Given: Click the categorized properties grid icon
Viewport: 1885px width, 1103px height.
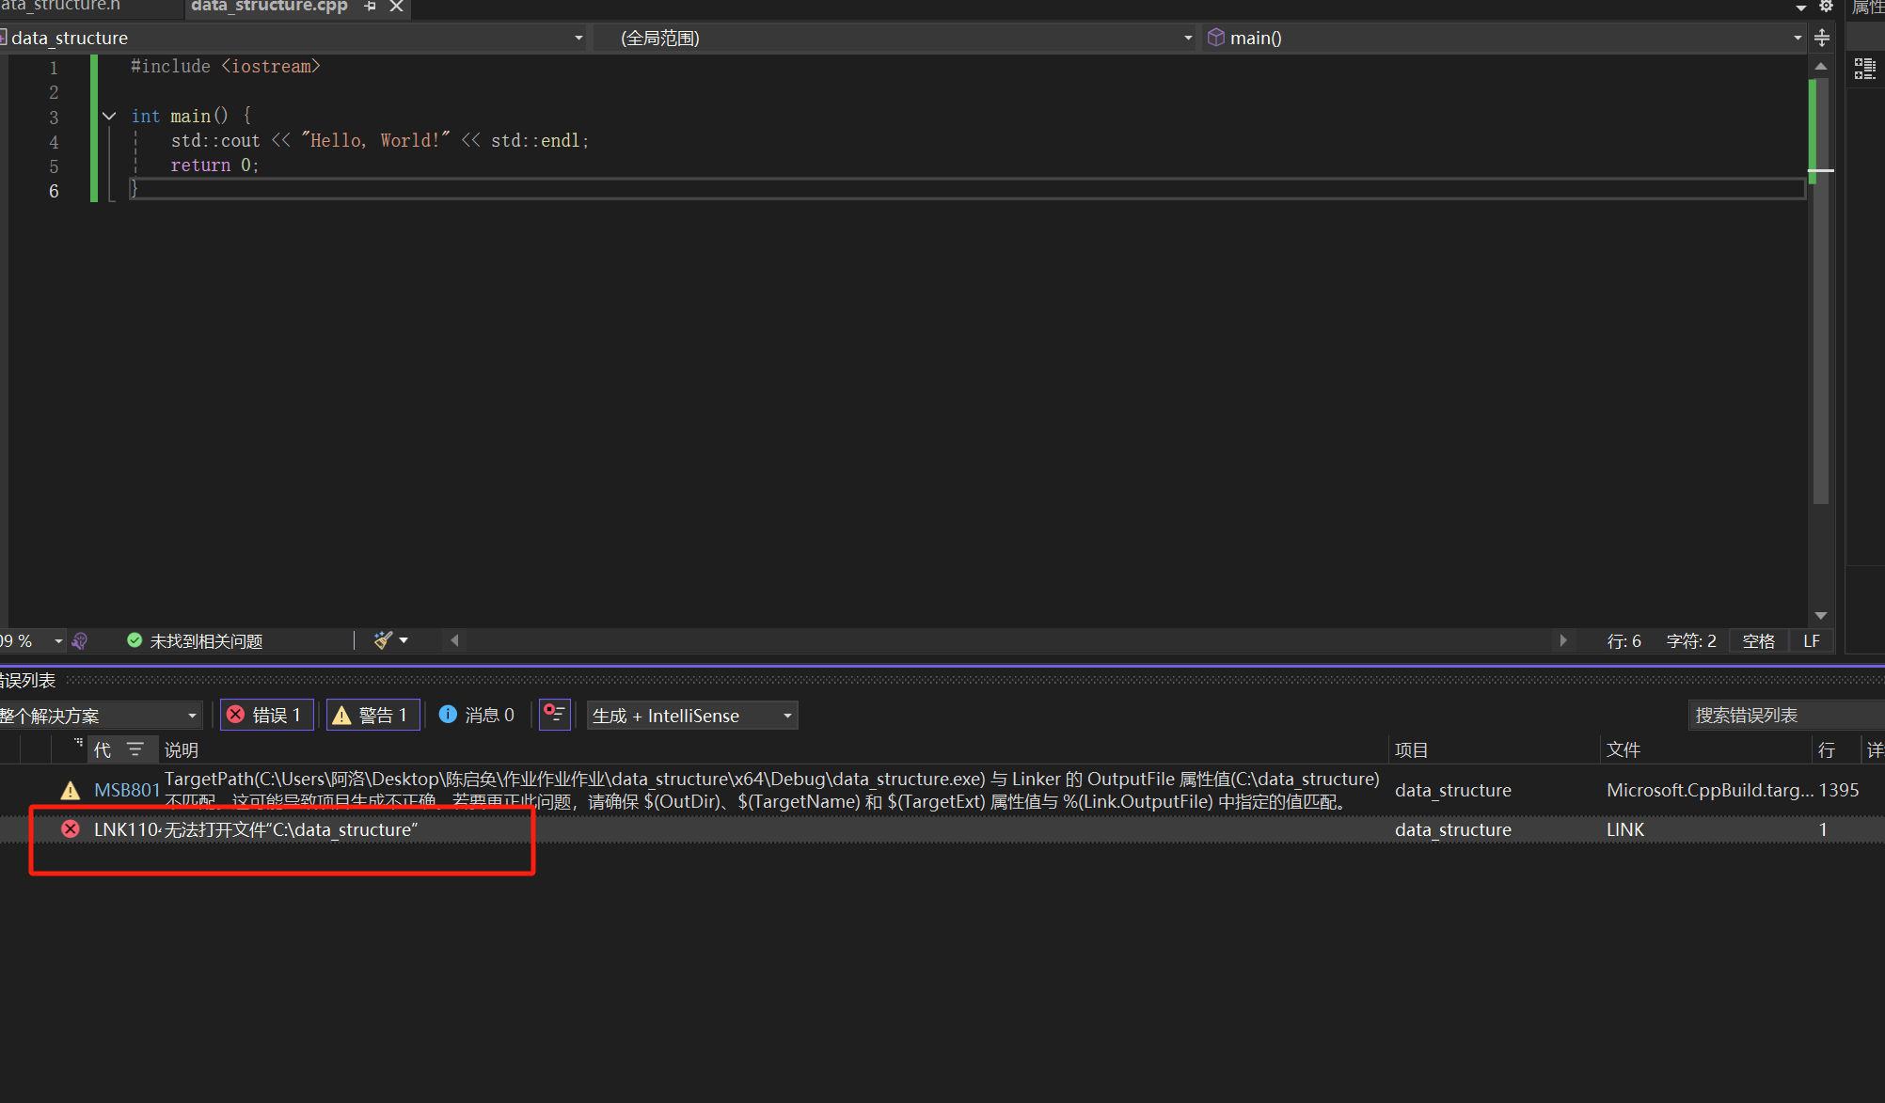Looking at the screenshot, I should (x=1864, y=69).
